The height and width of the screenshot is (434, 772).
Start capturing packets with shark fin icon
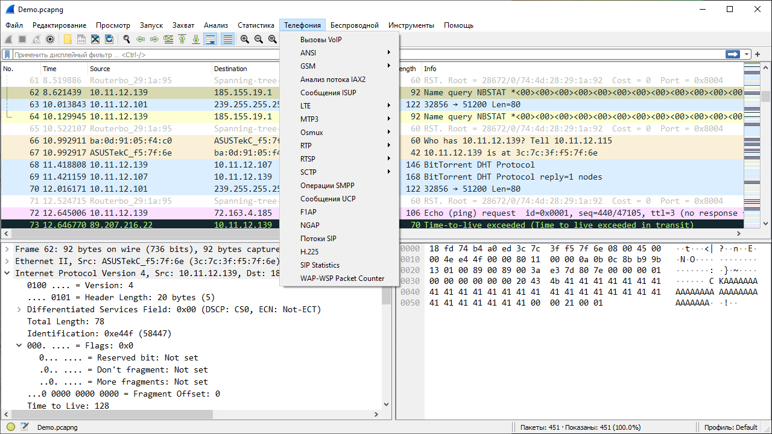click(x=8, y=39)
